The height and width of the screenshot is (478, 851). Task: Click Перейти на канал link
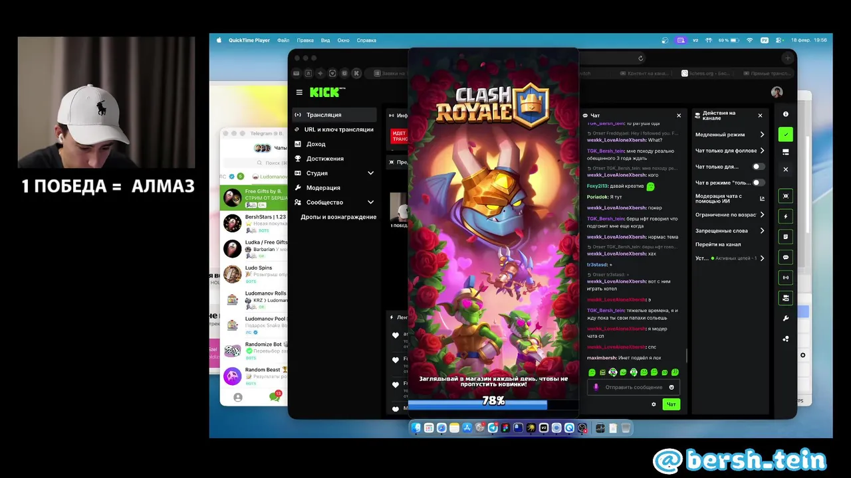coord(717,244)
